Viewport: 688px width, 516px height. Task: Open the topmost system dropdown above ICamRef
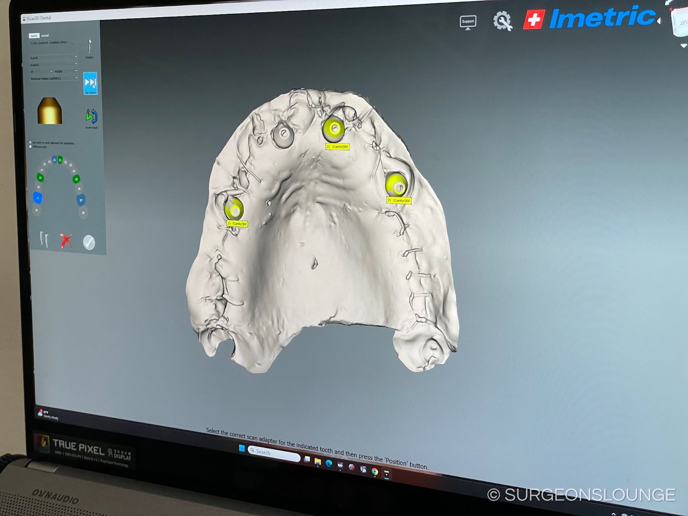[x=53, y=58]
